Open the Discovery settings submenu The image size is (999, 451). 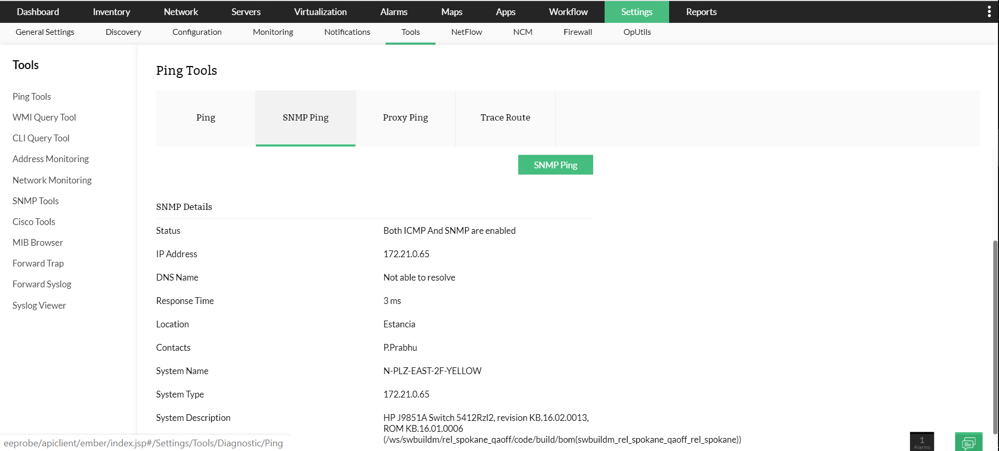(123, 32)
